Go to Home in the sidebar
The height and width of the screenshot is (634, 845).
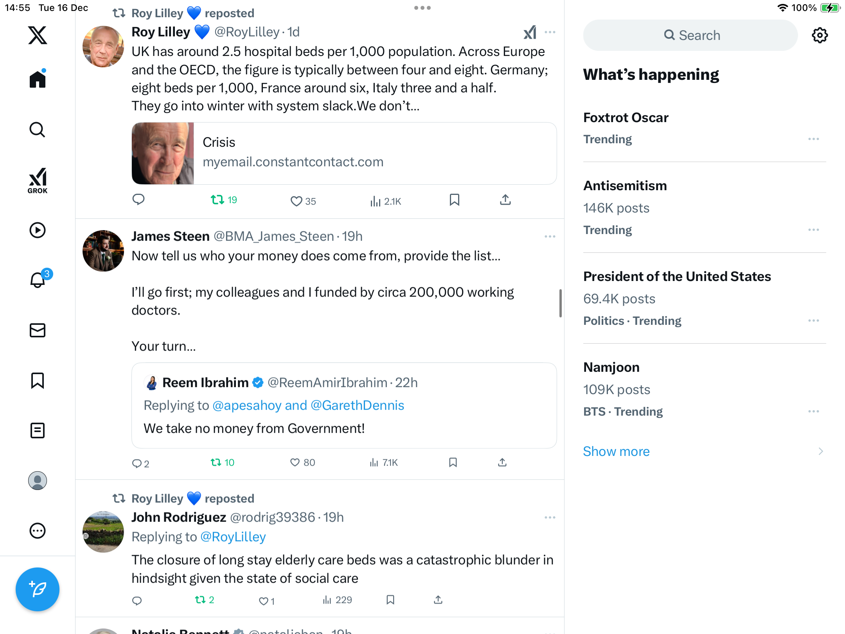[38, 79]
